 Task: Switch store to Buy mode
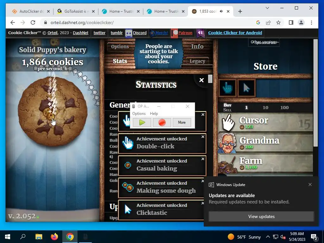tap(227, 105)
